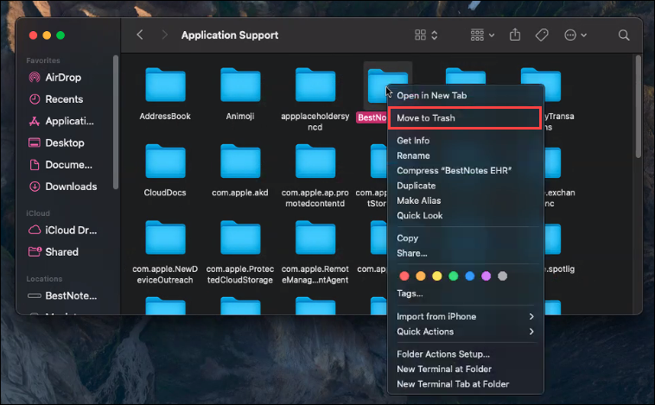Switch the icon view mode control

(426, 35)
